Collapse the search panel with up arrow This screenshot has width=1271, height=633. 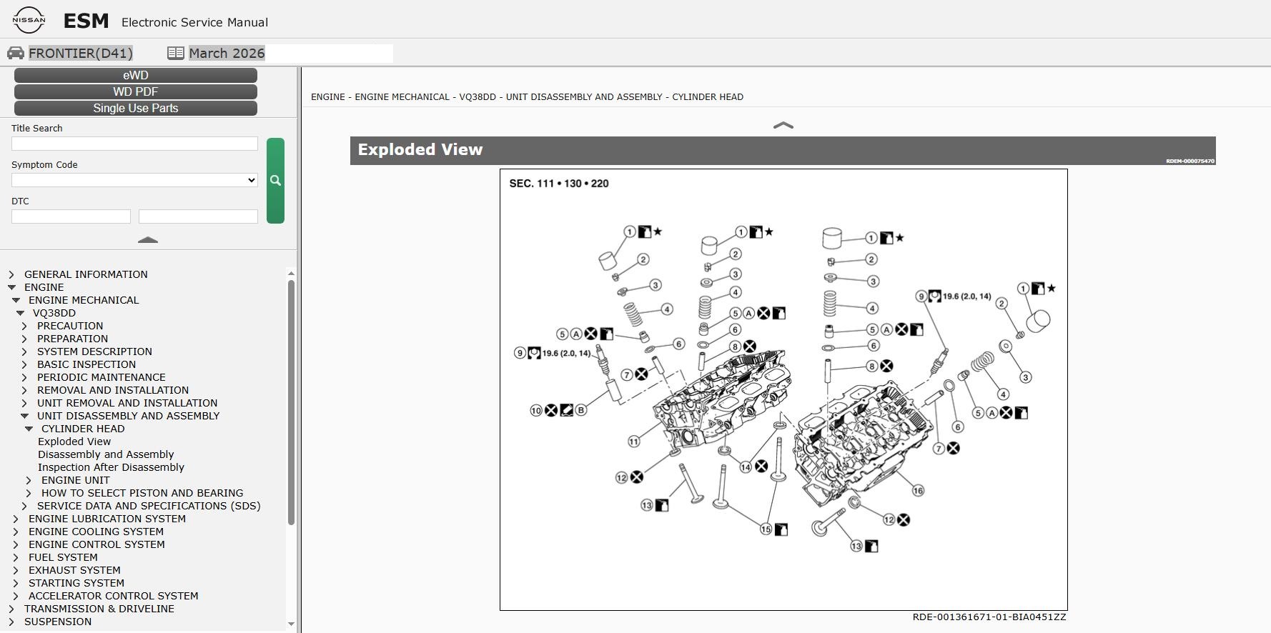tap(148, 240)
